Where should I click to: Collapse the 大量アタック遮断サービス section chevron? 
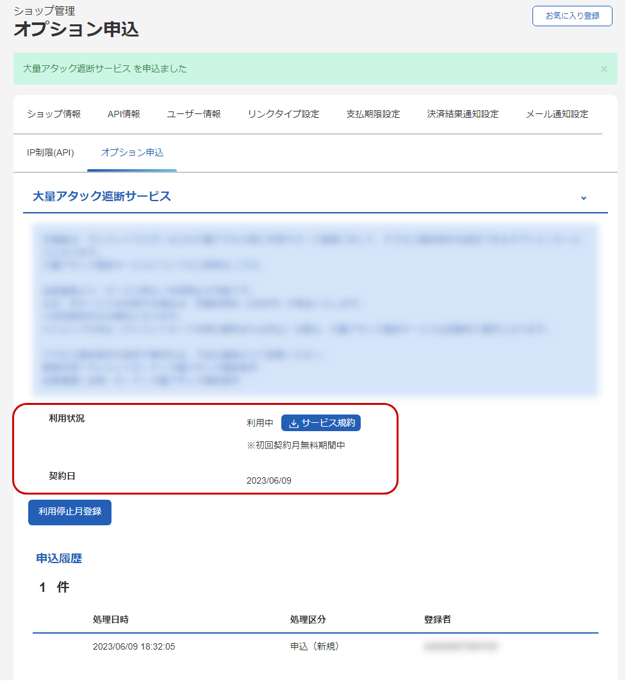[584, 198]
